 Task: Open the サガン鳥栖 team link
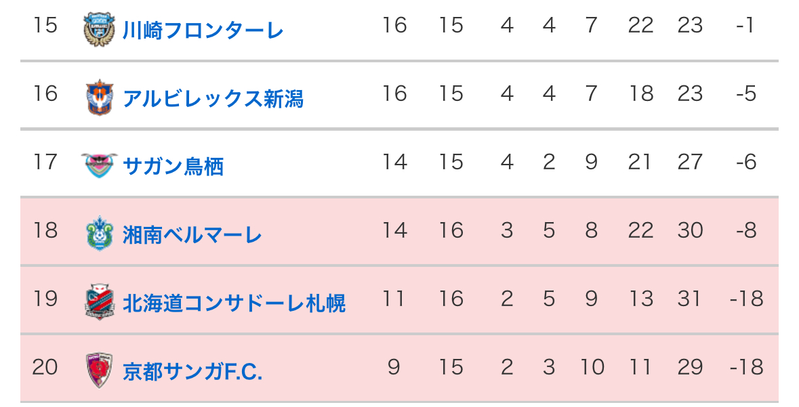coord(173,167)
